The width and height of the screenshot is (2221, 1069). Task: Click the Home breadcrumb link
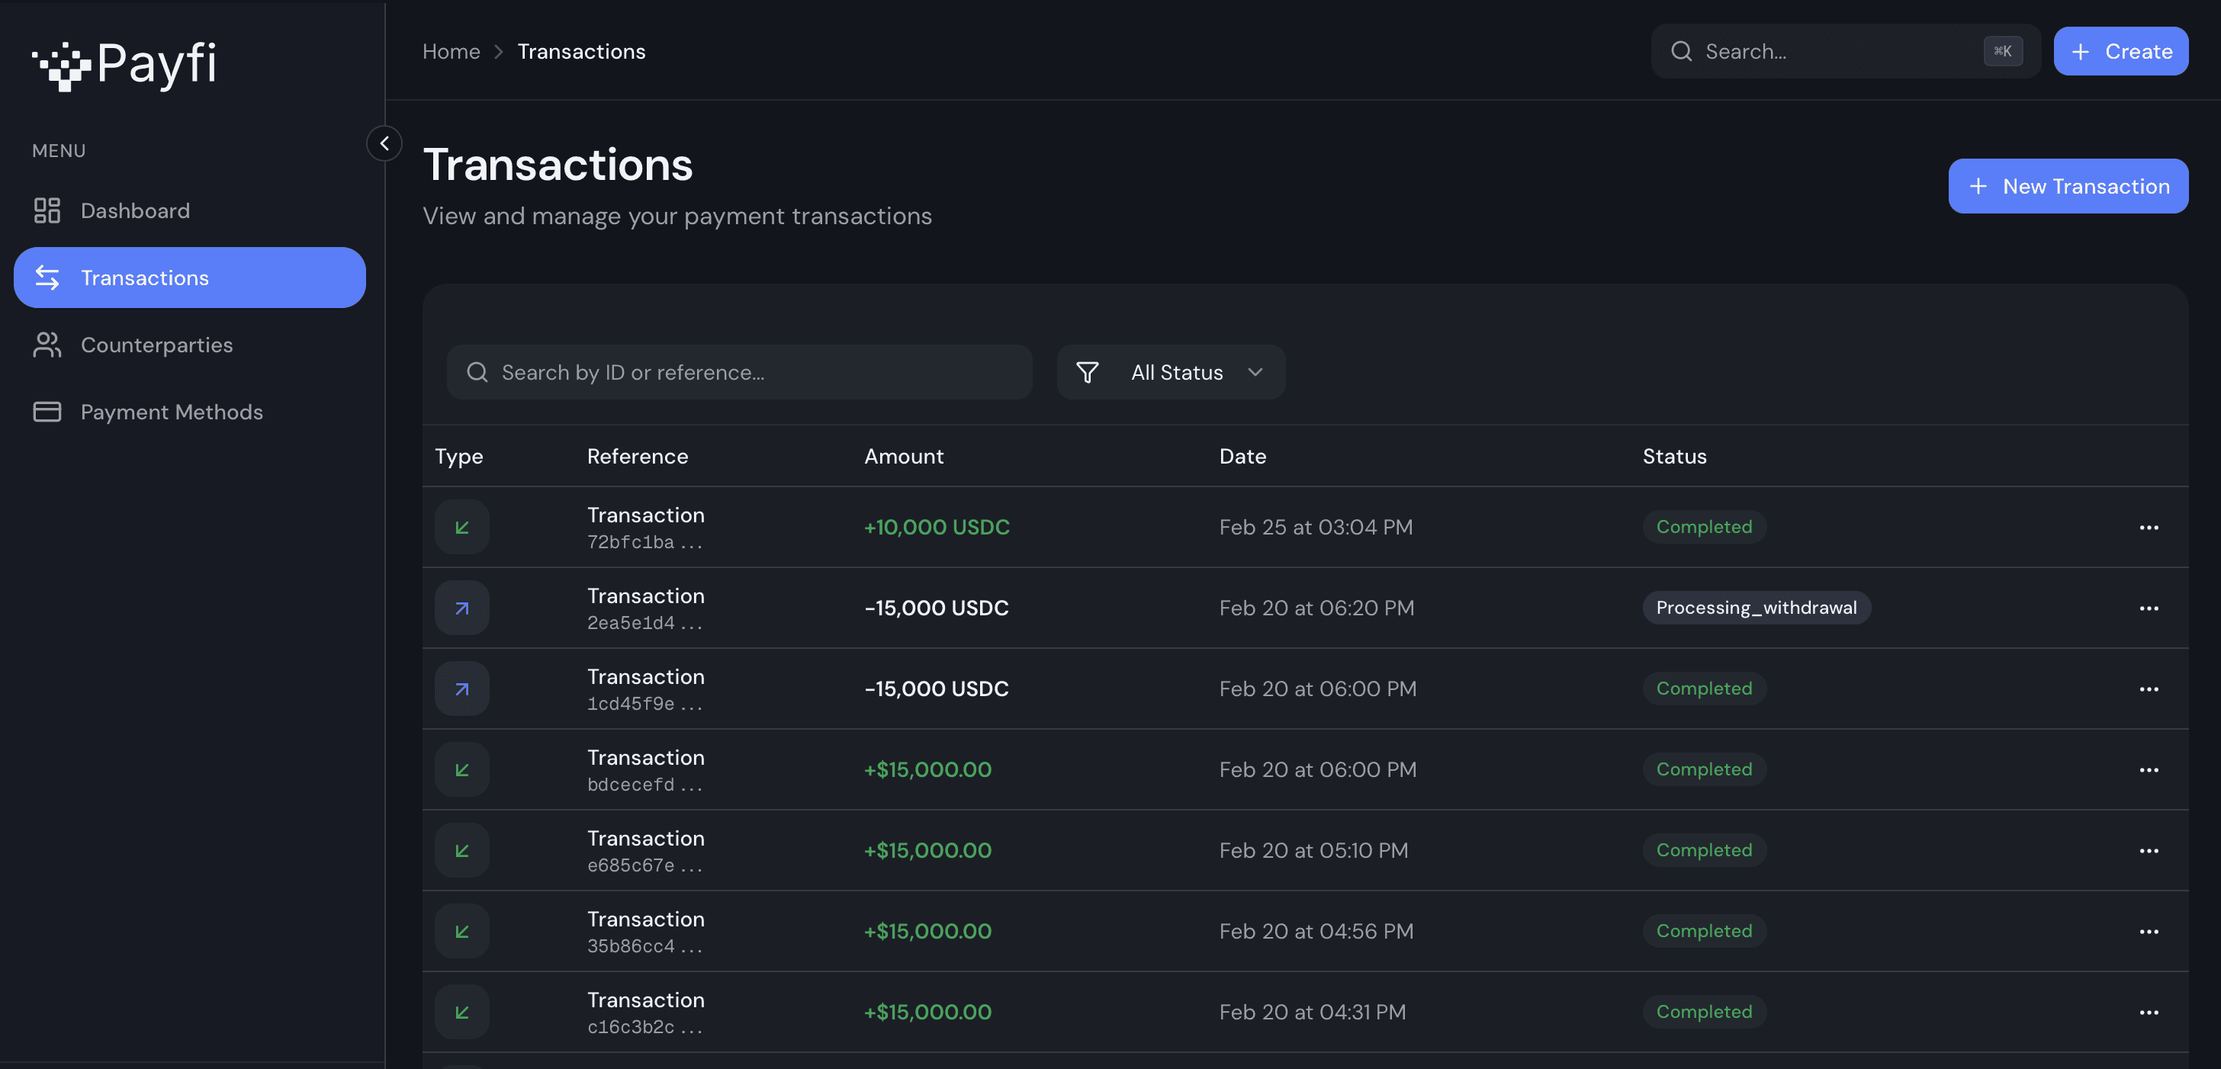pos(451,52)
